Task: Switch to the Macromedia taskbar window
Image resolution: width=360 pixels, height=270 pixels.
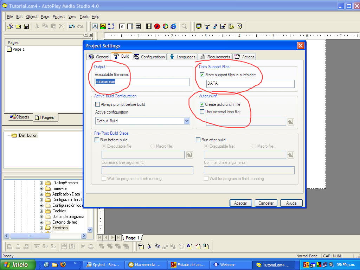Action: [x=146, y=265]
